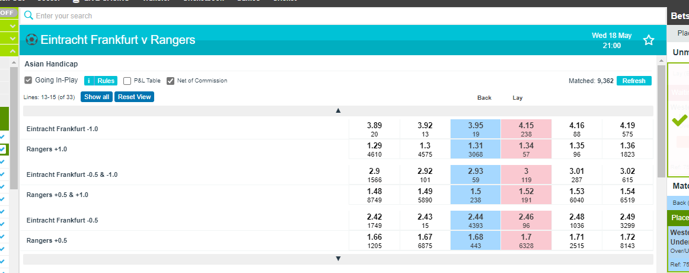Select the 3.02 price for Eintracht Frankfurt -0.5 & -1.0
Viewport: 689px width, 273px height.
tap(627, 174)
